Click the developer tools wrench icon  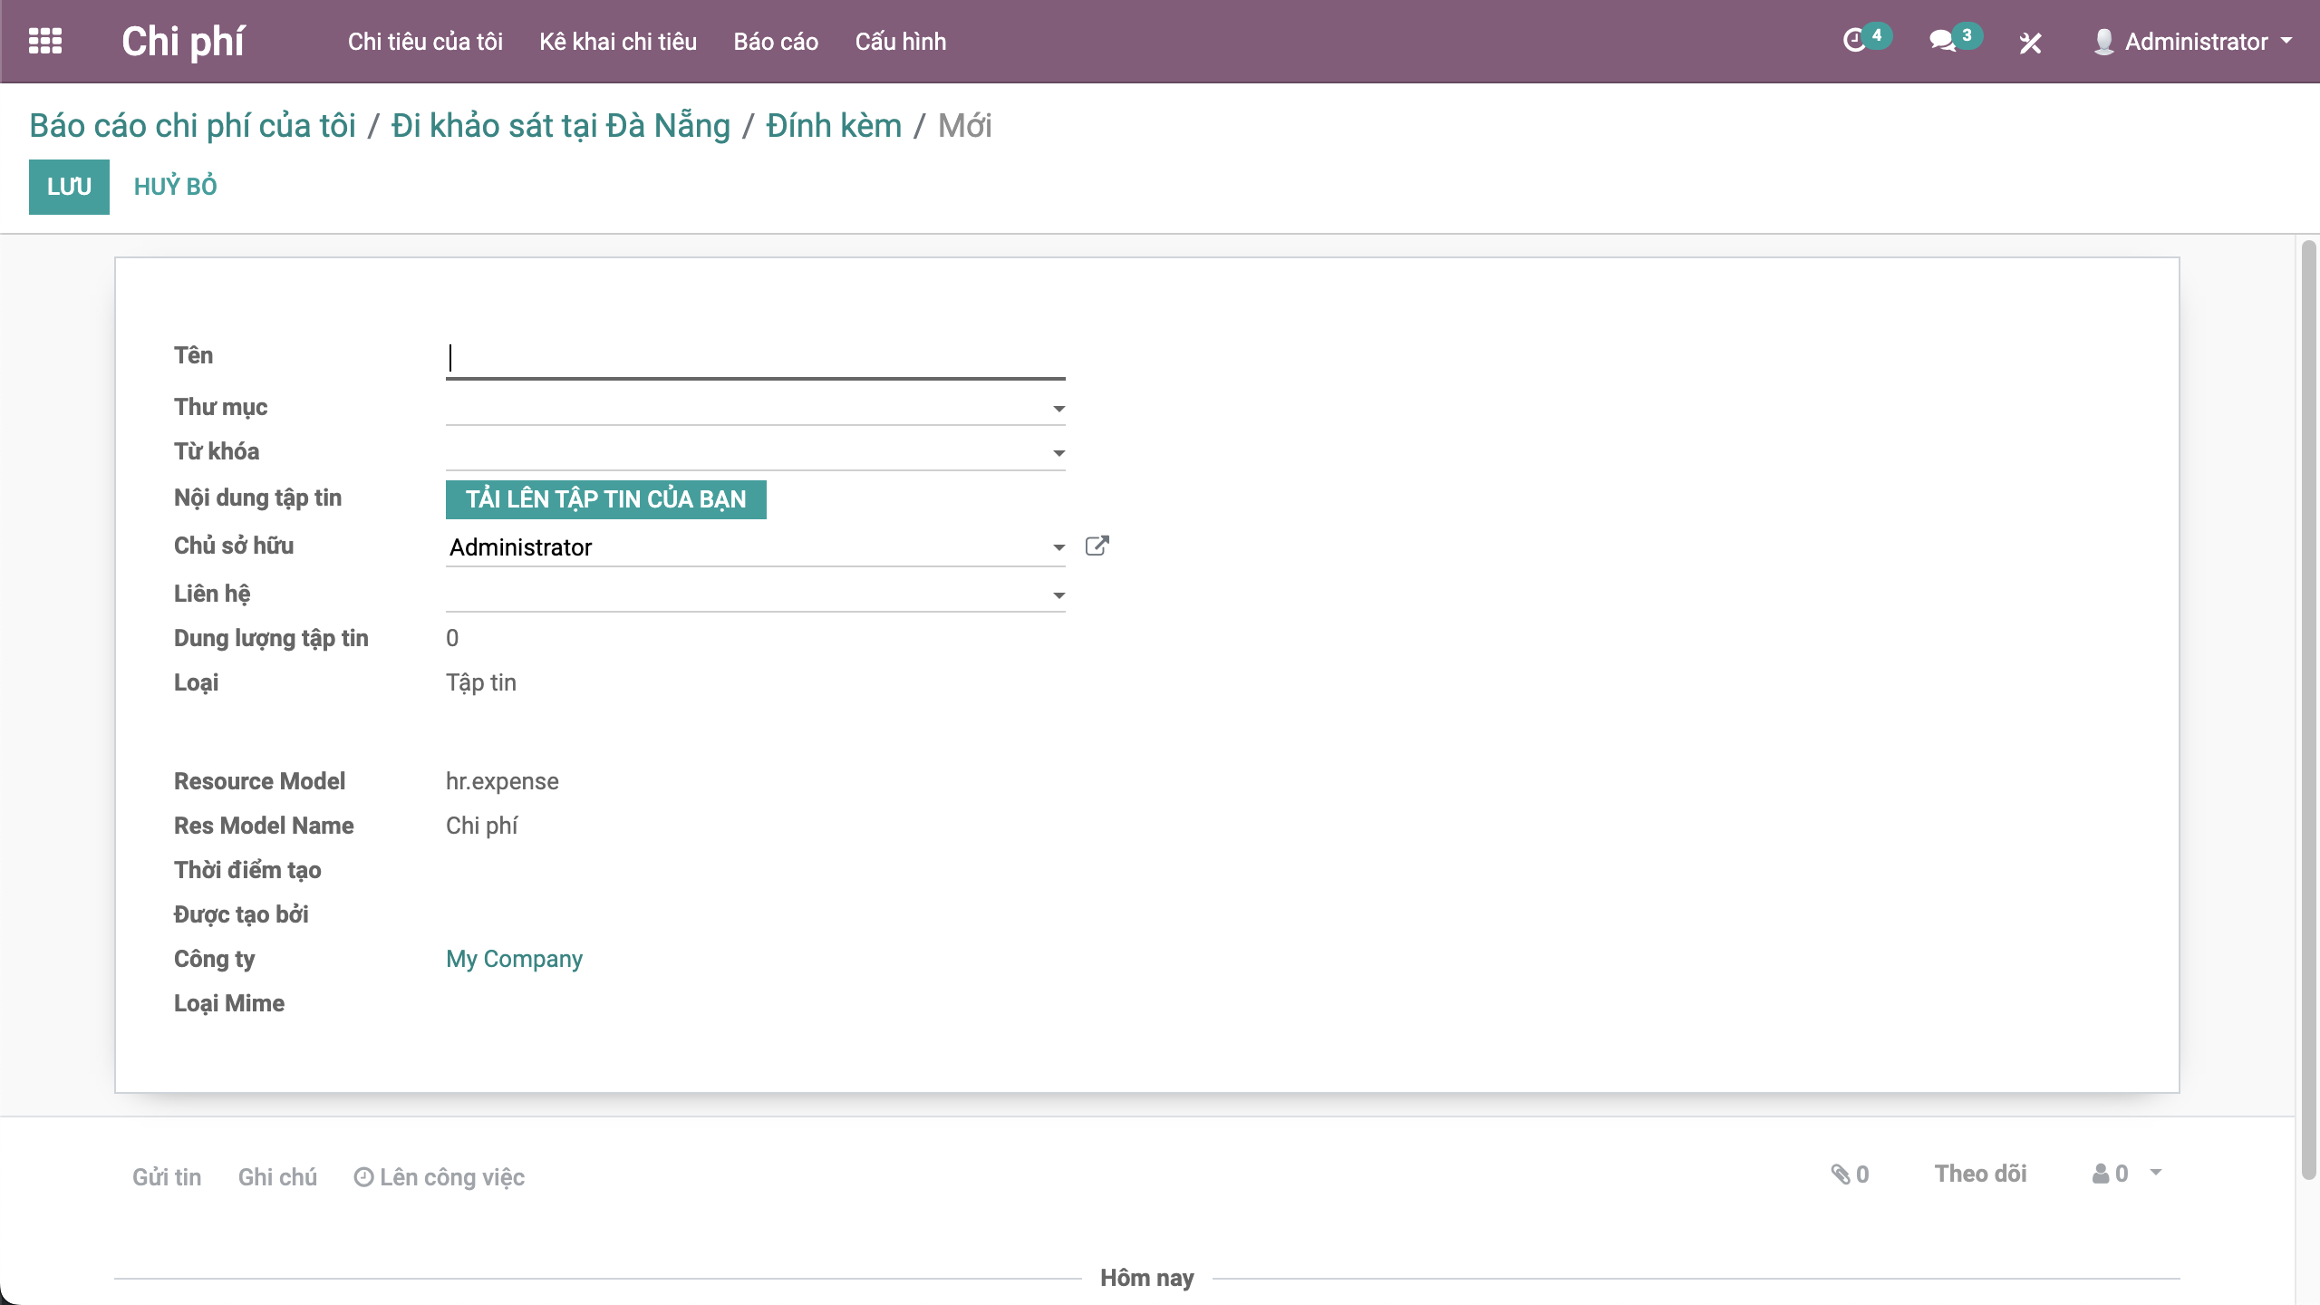tap(2030, 42)
